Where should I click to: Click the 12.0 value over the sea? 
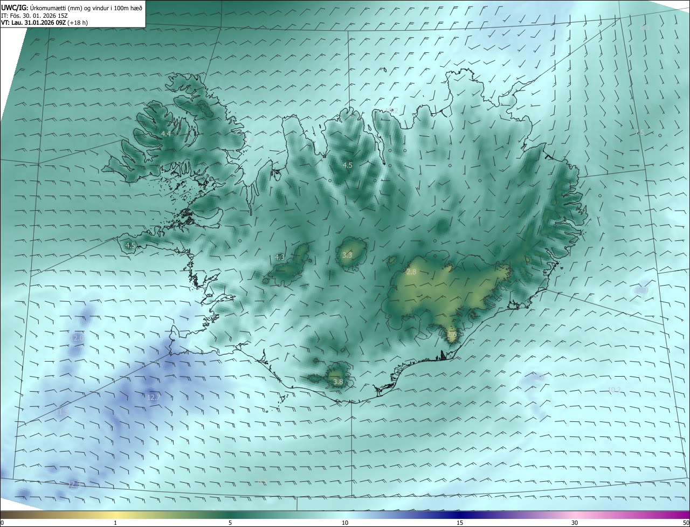[x=77, y=338]
